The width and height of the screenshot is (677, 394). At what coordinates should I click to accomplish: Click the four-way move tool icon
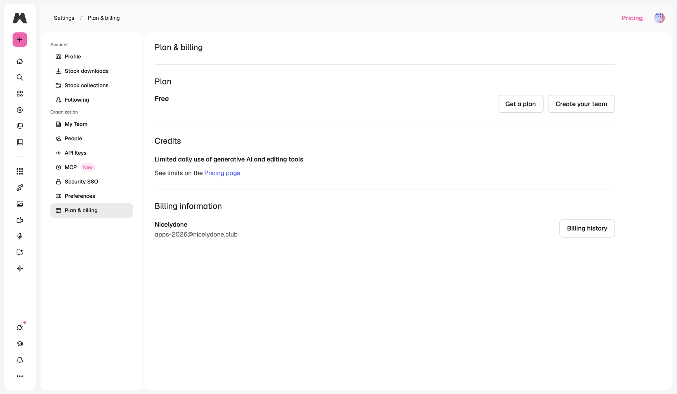20,269
